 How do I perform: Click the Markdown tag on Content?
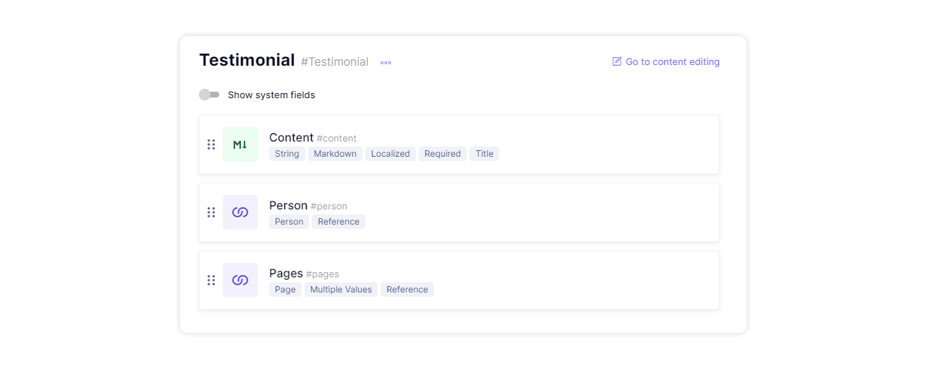click(x=335, y=154)
